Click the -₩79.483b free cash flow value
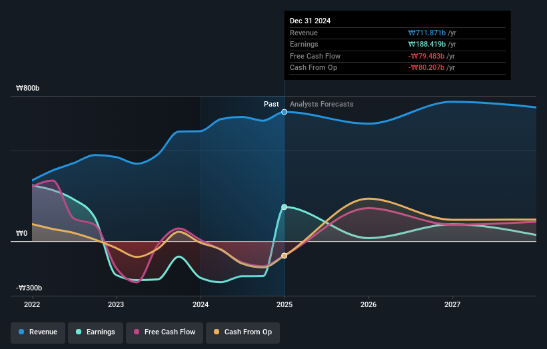The height and width of the screenshot is (349, 547). [426, 56]
